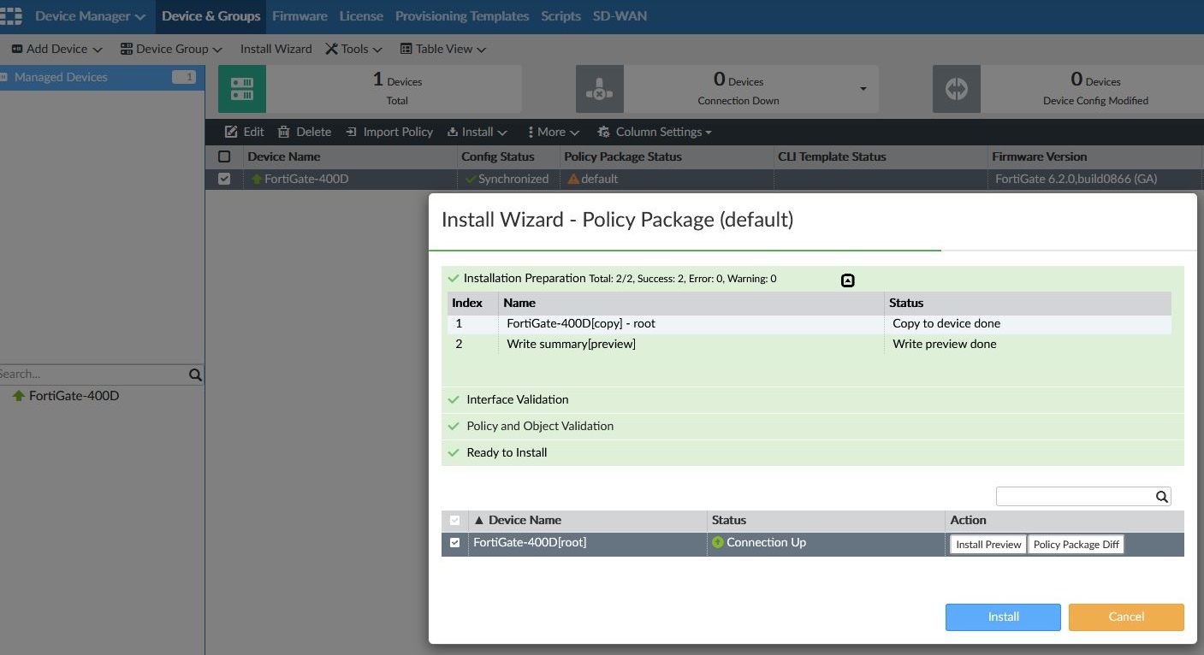Click the Delete trash icon
Screen dimensions: 1204x655
coord(284,132)
